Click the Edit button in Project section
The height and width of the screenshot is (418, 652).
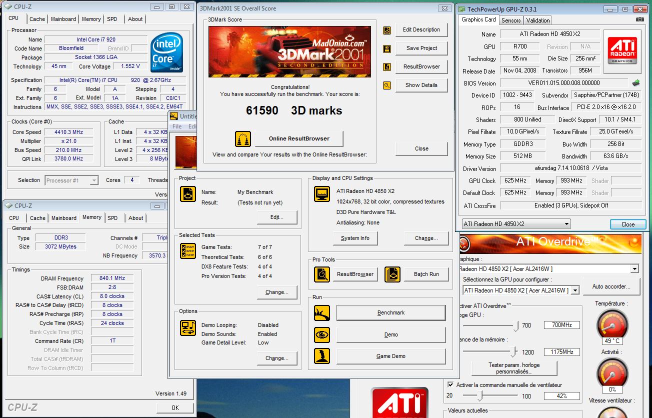click(x=276, y=217)
